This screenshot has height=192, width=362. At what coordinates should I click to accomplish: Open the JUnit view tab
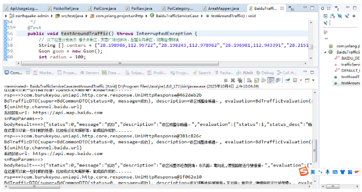tap(244, 73)
